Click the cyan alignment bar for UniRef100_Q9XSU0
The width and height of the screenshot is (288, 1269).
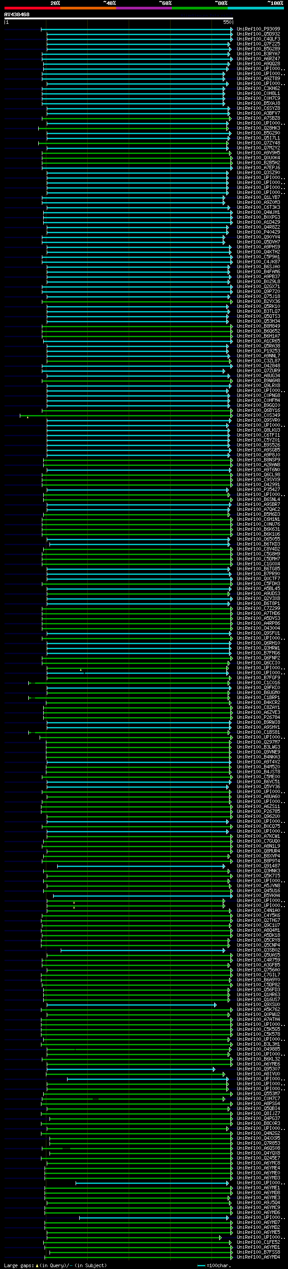(131, 1004)
